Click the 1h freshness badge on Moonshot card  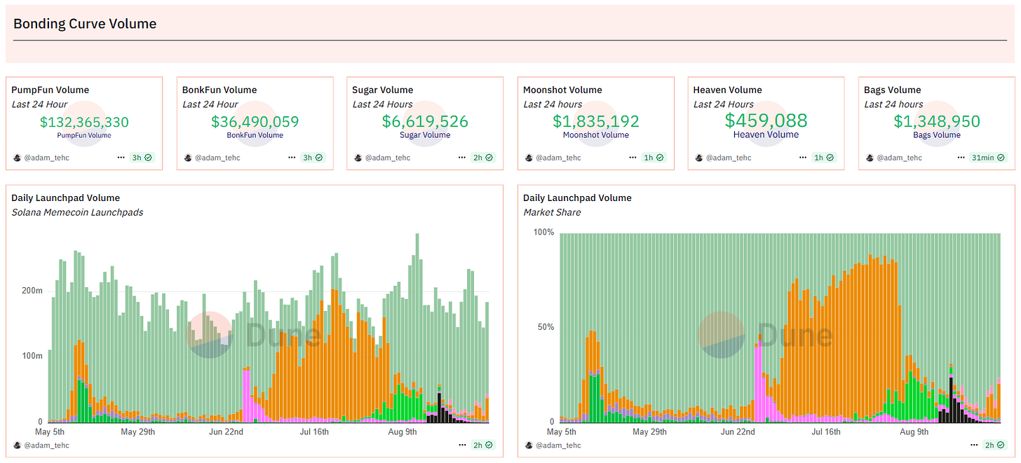click(654, 158)
